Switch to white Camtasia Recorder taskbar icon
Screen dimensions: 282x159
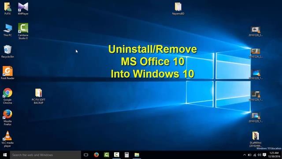116,155
